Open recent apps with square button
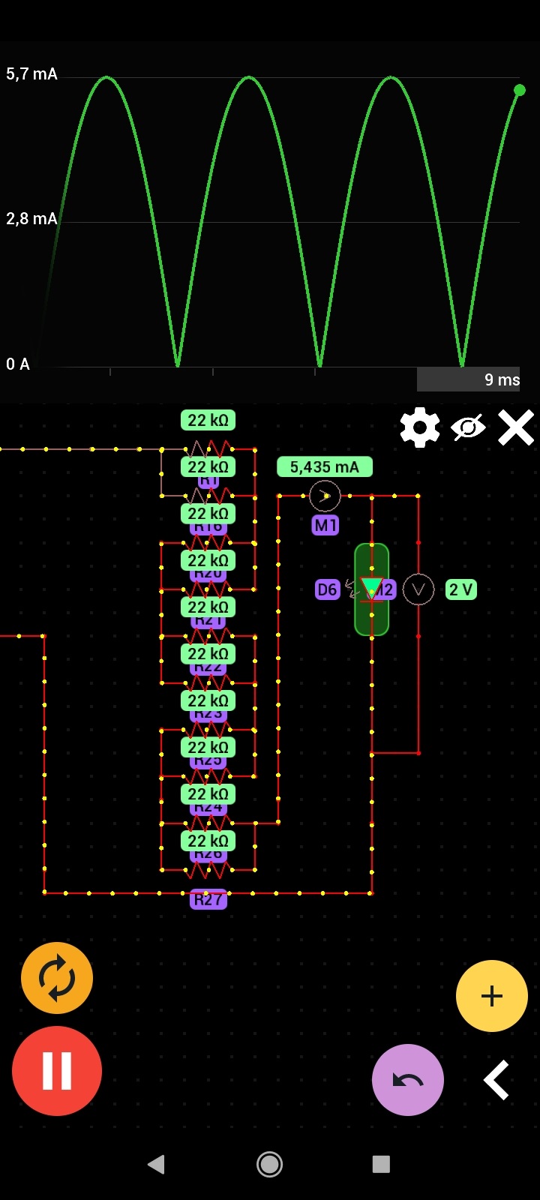The width and height of the screenshot is (540, 1200). pyautogui.click(x=381, y=1164)
